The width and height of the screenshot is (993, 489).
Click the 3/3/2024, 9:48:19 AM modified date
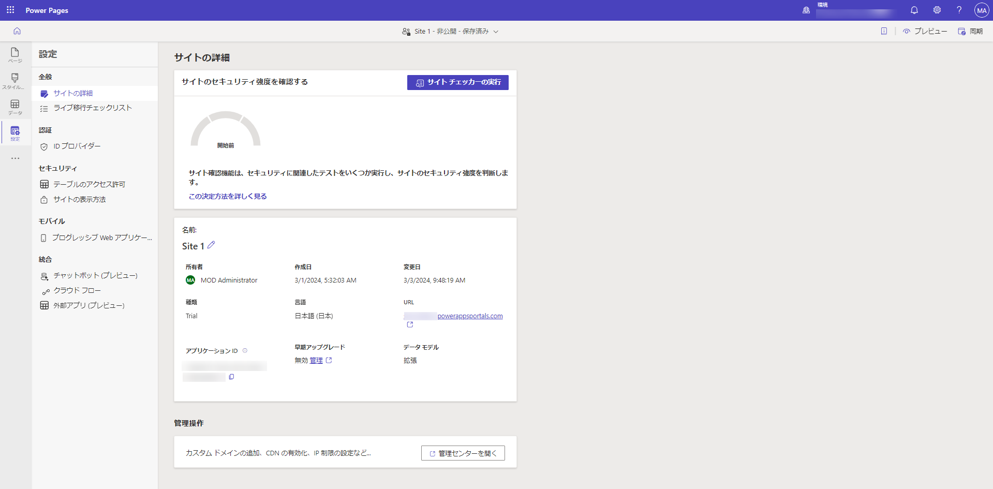coord(434,280)
